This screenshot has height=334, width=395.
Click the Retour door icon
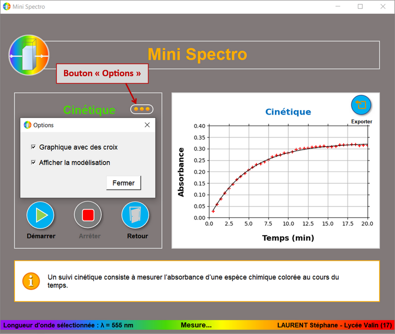(x=135, y=215)
